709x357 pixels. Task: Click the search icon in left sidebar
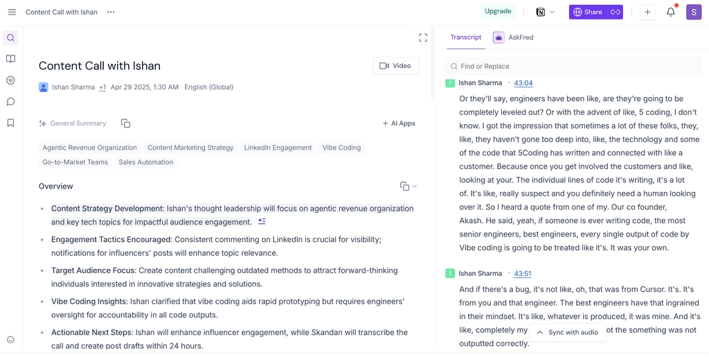coord(10,38)
